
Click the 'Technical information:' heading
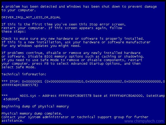[24, 74]
